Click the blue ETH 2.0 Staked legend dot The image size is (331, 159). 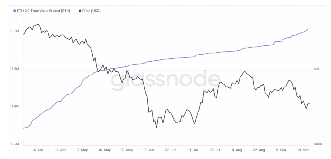pyautogui.click(x=15, y=11)
